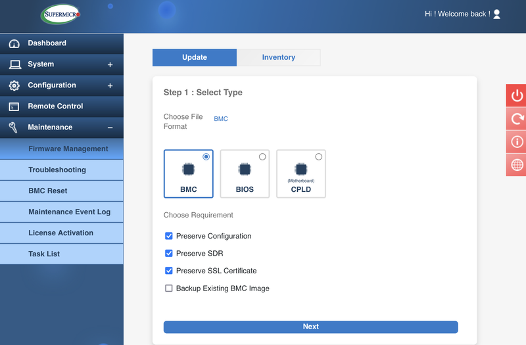Uncheck Preserve SDR checkbox
This screenshot has width=526, height=345.
coord(169,253)
